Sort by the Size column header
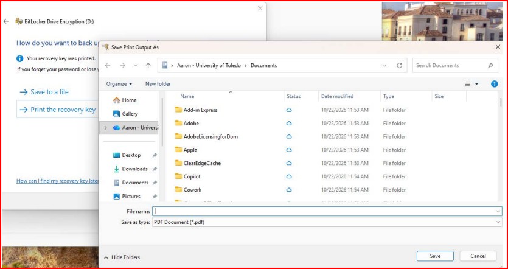Viewport: 508px width, 269px height. click(439, 96)
